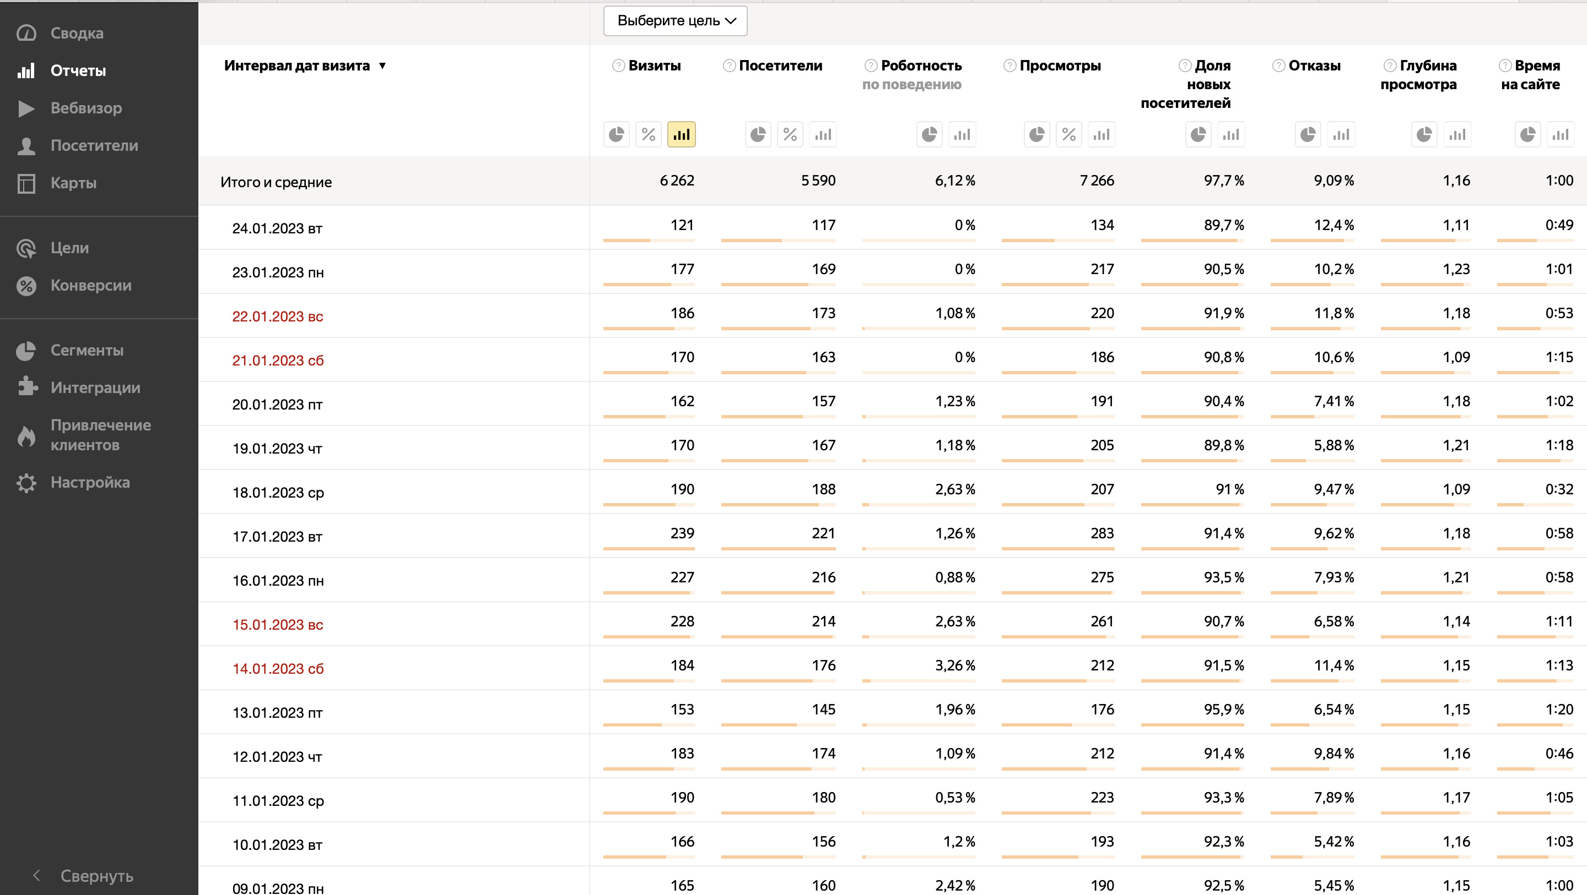Select pie chart view for Просмотры
This screenshot has height=895, width=1587.
1037,134
